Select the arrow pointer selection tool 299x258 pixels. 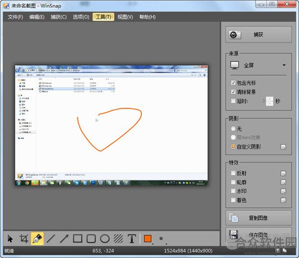coord(10,239)
